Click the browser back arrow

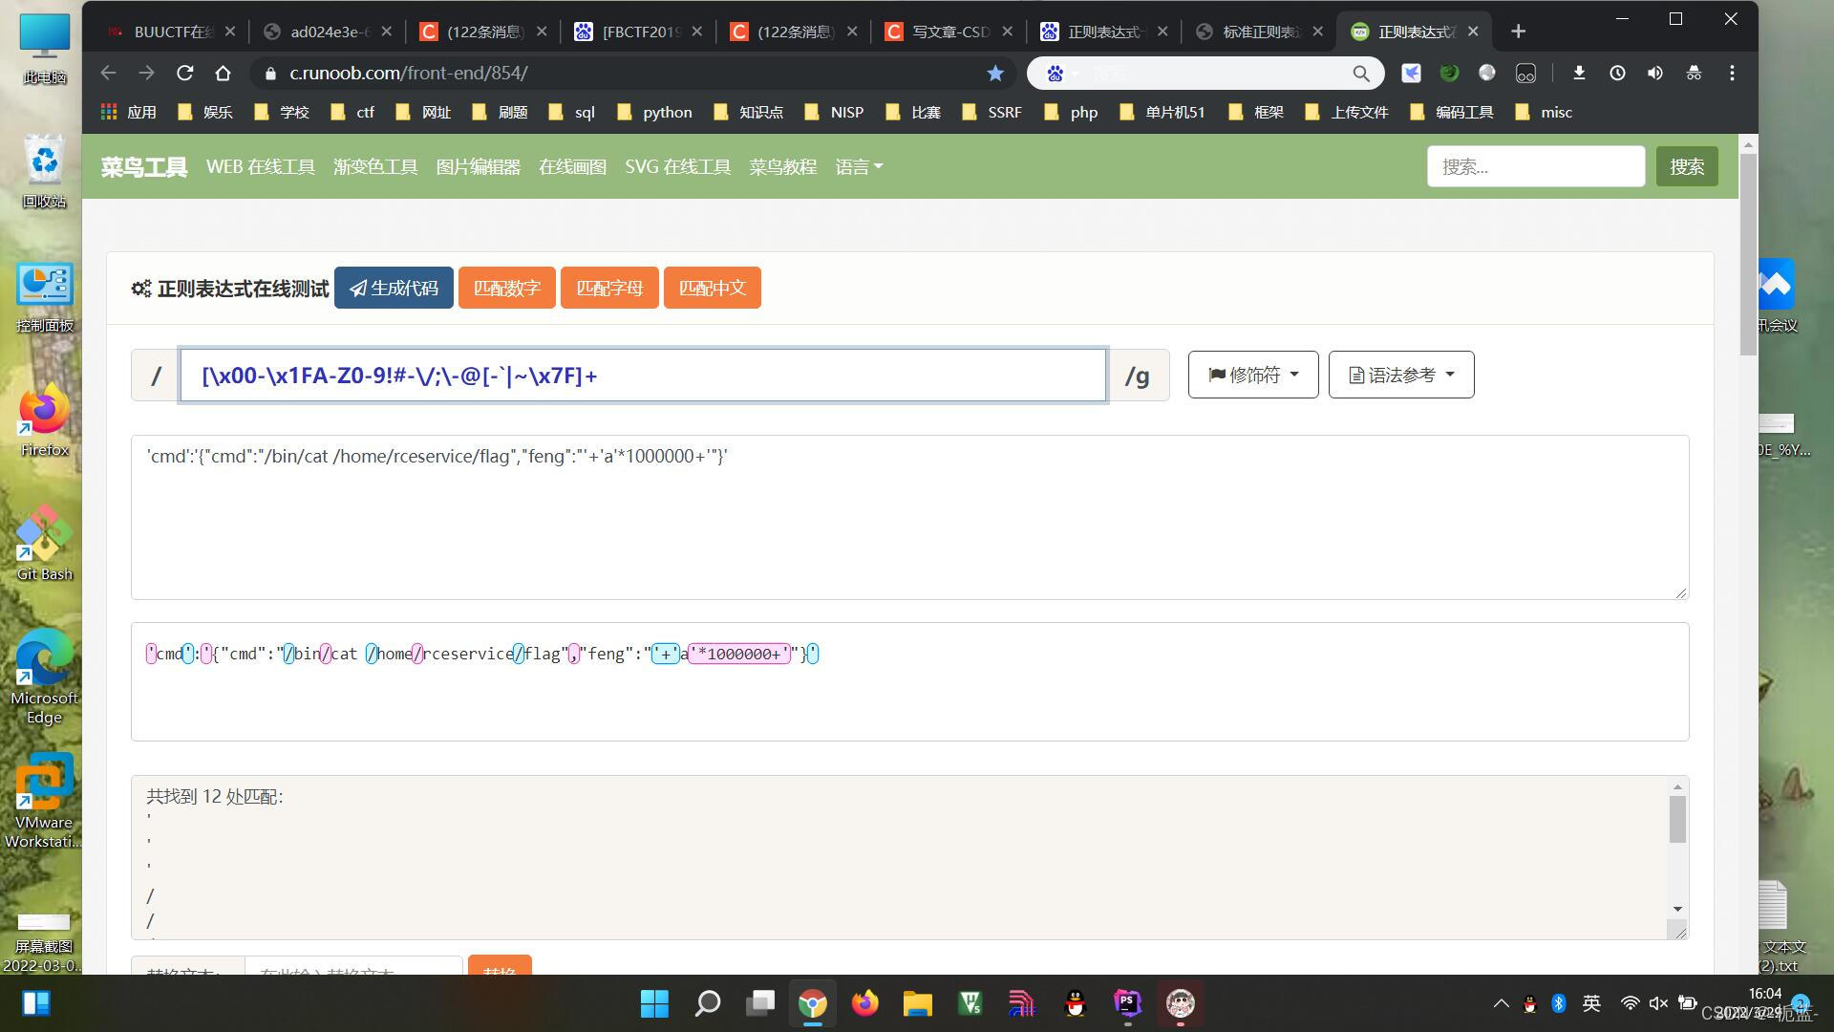coord(107,73)
